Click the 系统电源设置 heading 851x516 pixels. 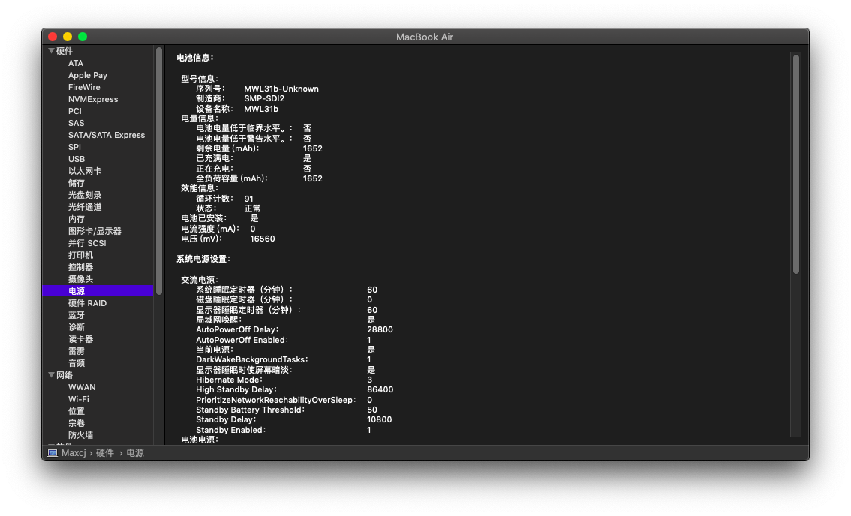point(203,259)
